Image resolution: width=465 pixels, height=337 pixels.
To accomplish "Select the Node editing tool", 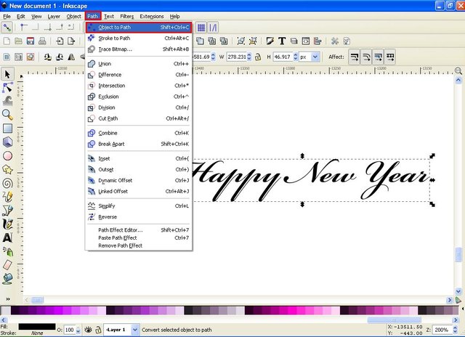I will [7, 88].
